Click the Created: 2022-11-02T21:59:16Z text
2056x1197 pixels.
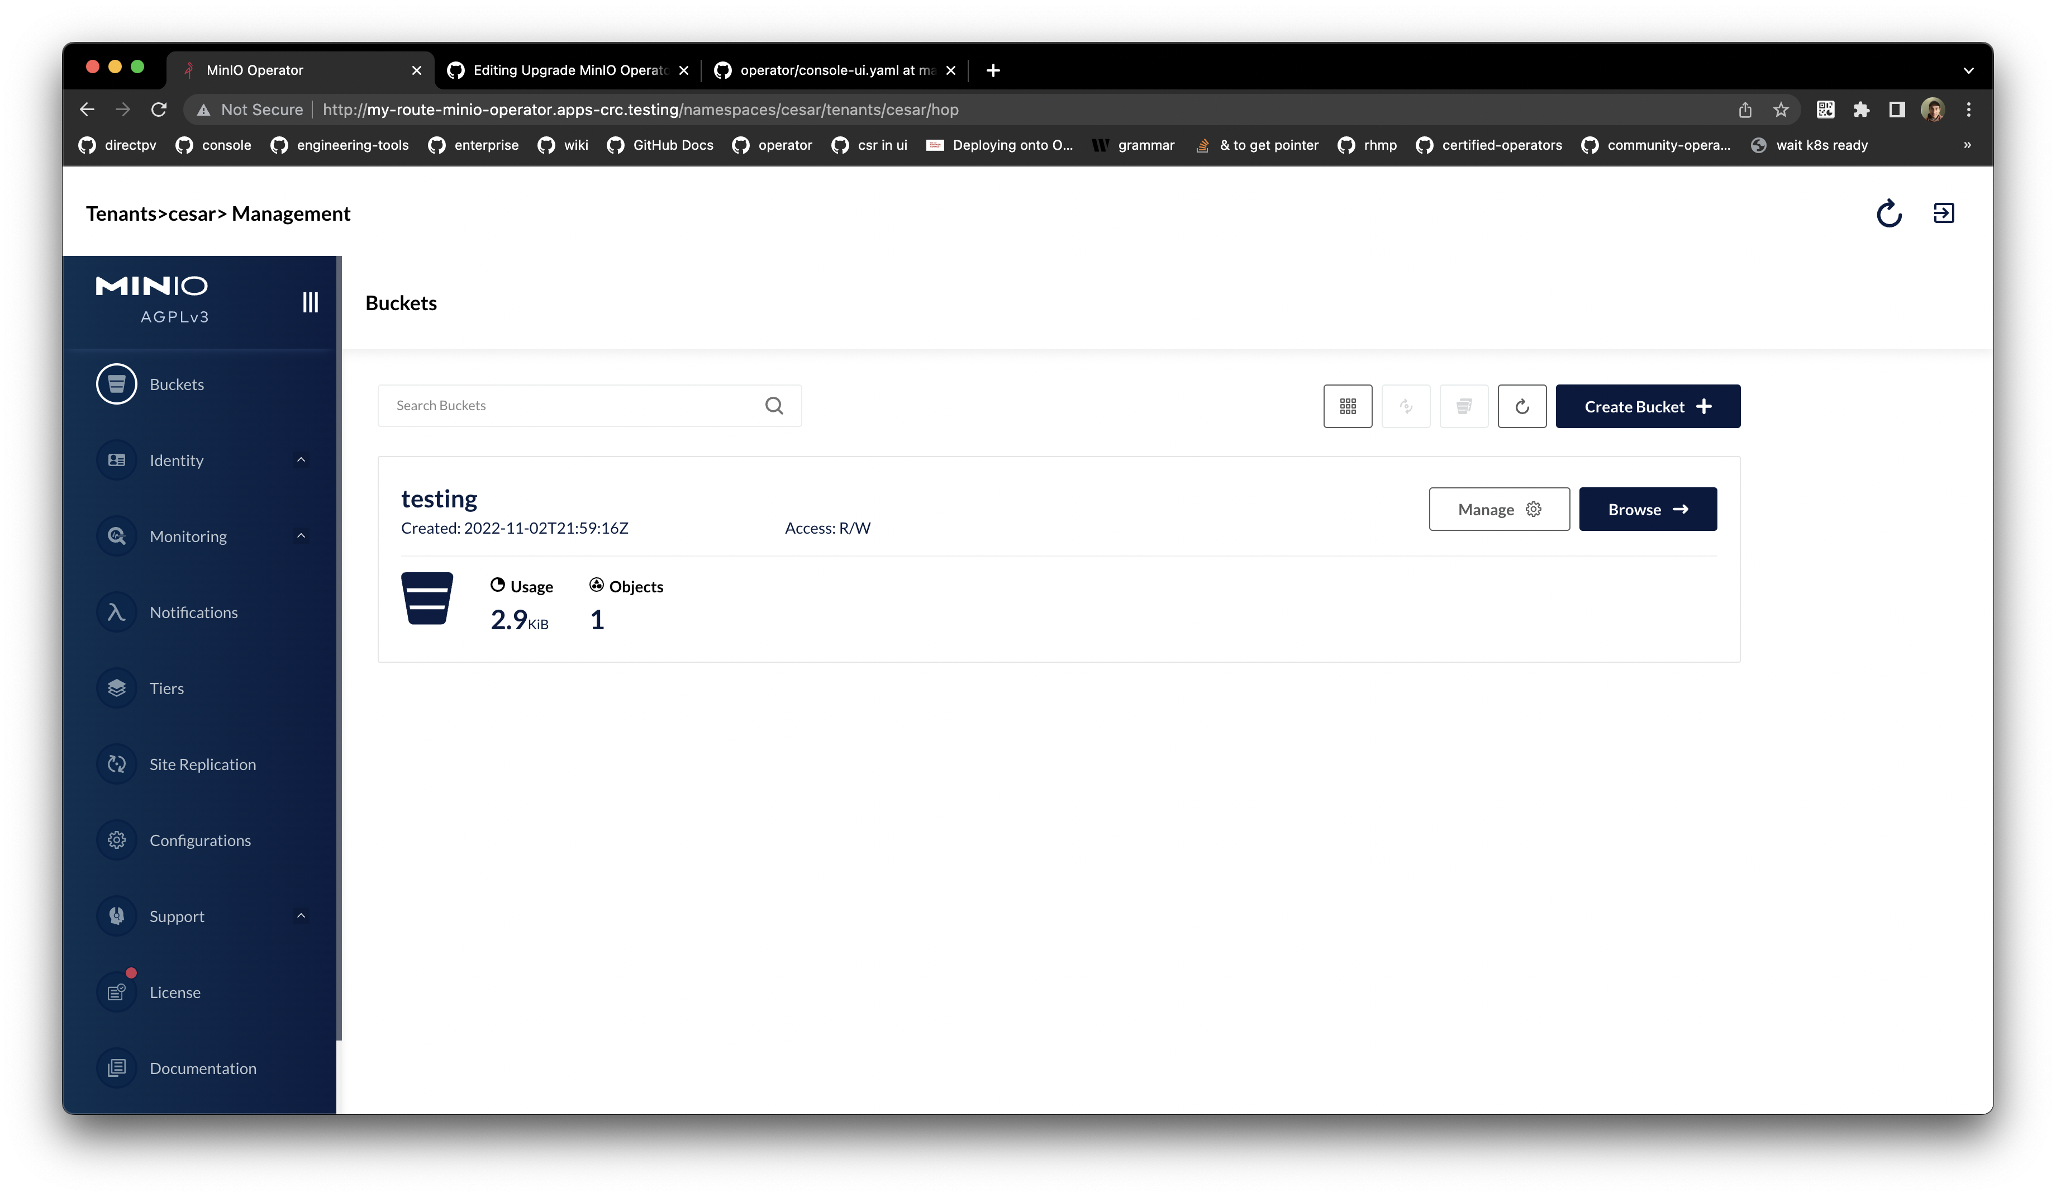(515, 528)
